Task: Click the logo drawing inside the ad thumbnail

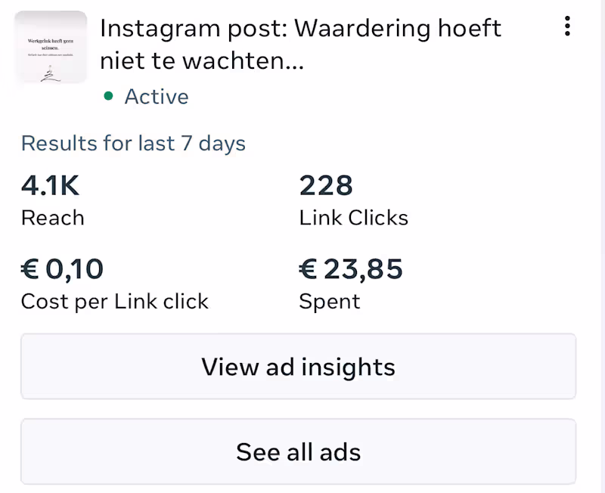Action: [48, 73]
